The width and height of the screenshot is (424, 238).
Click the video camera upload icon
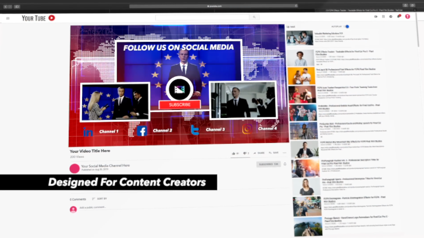[376, 17]
